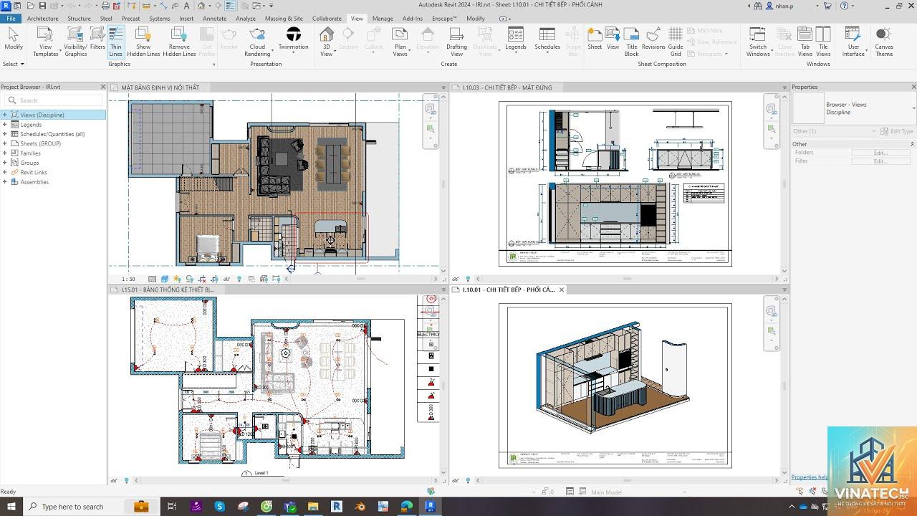917x516 pixels.
Task: Click Edit button next to Folders property
Action: (880, 153)
